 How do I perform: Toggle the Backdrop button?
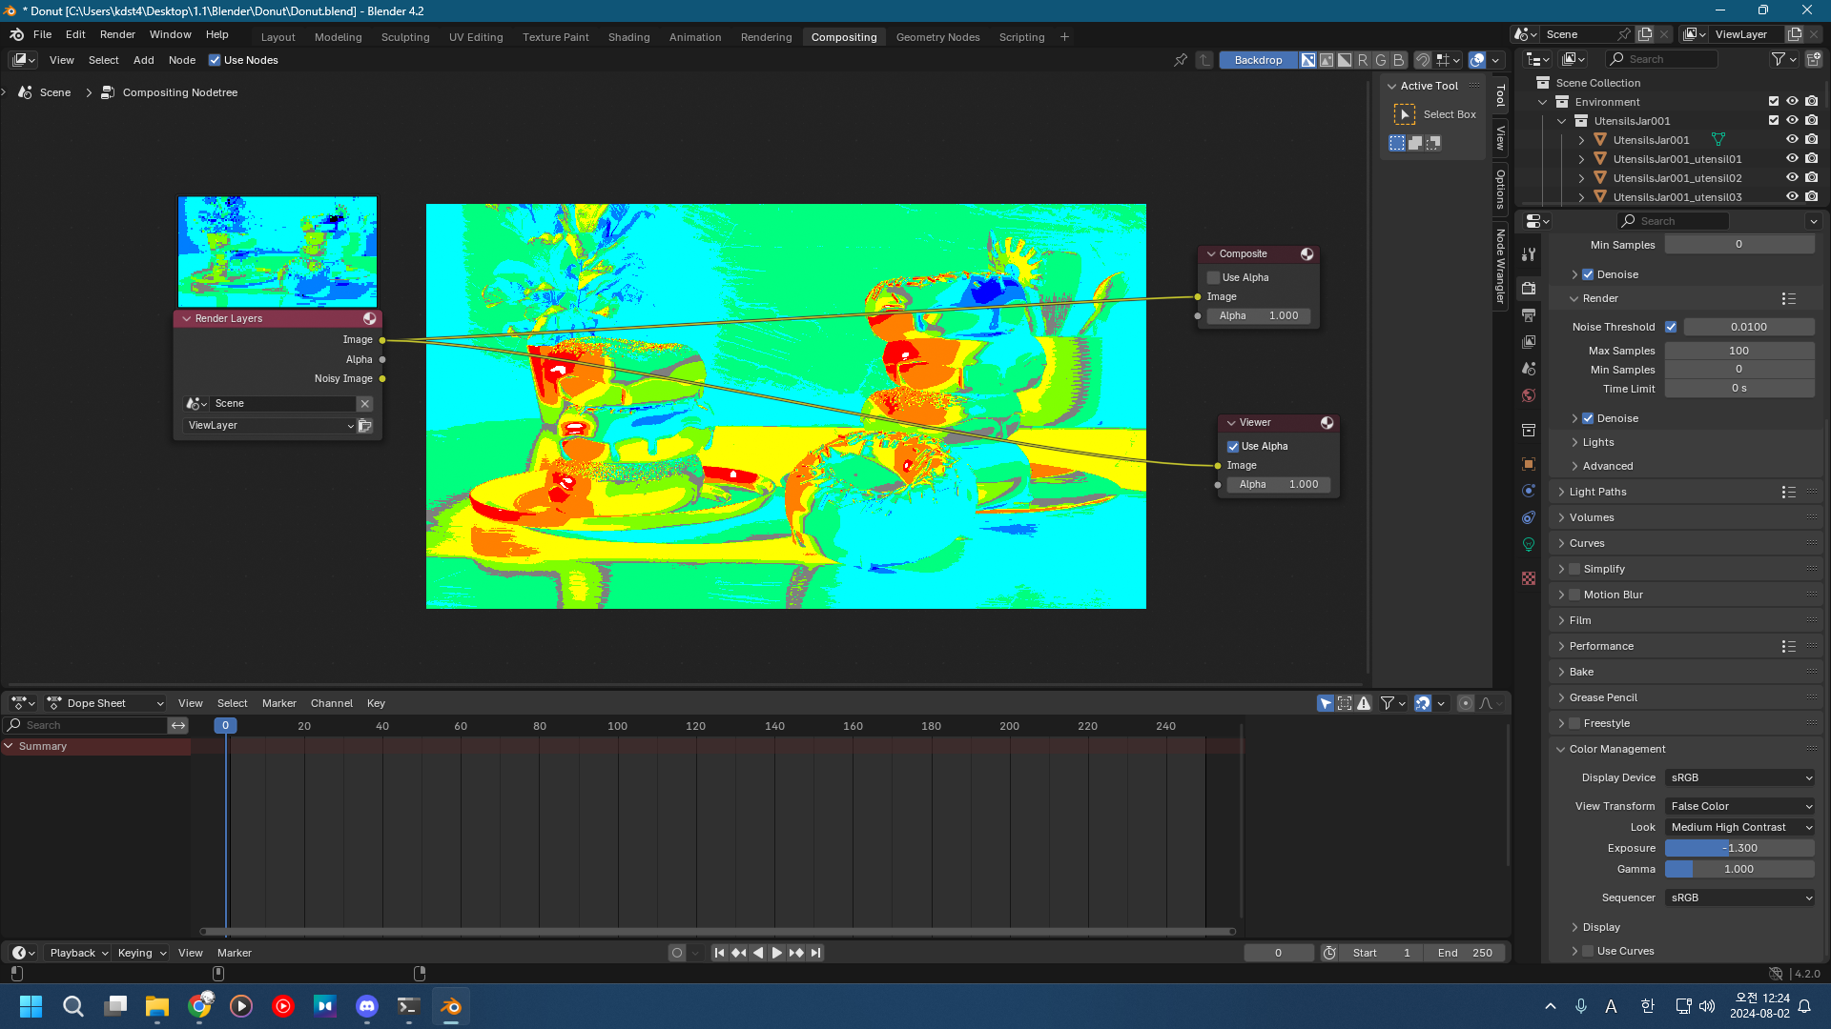pos(1258,60)
